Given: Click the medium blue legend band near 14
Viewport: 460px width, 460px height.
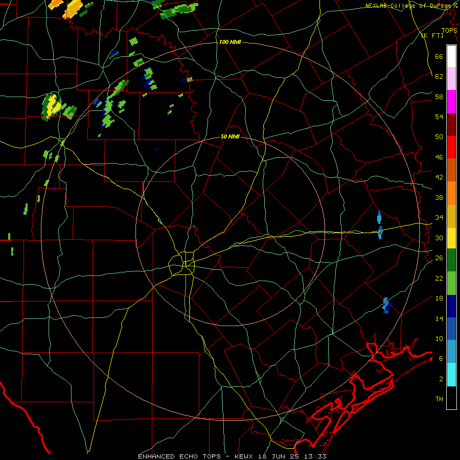Looking at the screenshot, I should click(451, 329).
